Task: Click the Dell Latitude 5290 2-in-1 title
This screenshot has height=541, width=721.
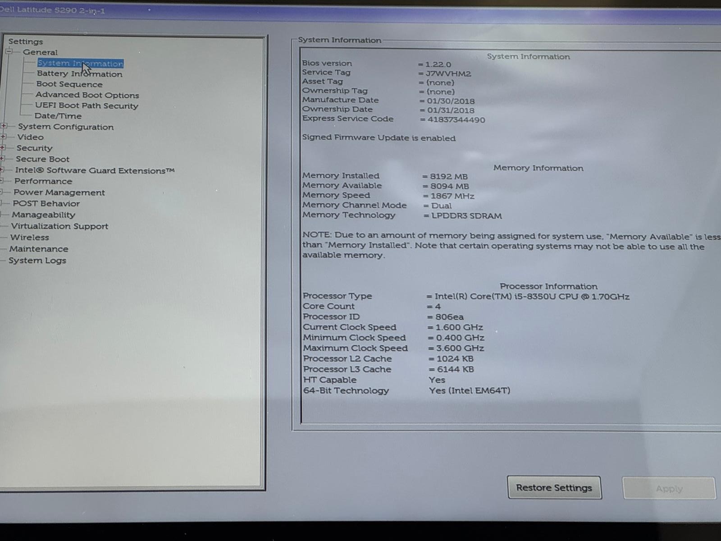Action: pyautogui.click(x=53, y=10)
